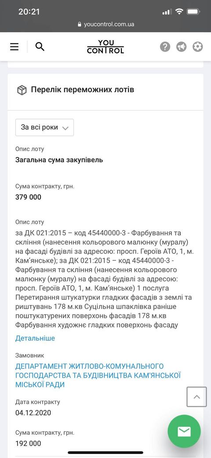Open the help question mark icon
Screen dimensions: 211x458
[165, 47]
